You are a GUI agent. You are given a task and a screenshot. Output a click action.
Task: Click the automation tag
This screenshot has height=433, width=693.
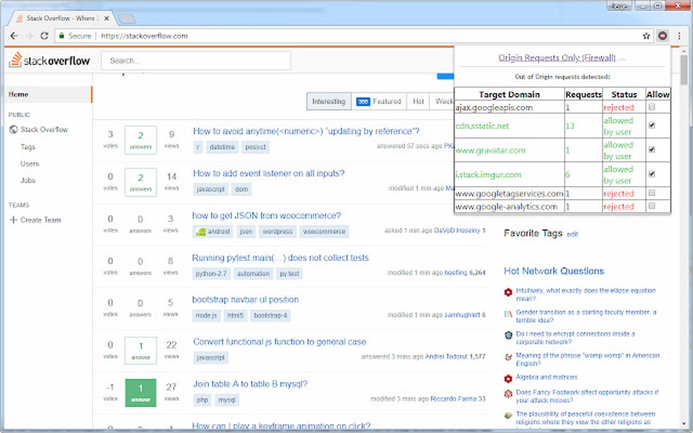tap(253, 274)
